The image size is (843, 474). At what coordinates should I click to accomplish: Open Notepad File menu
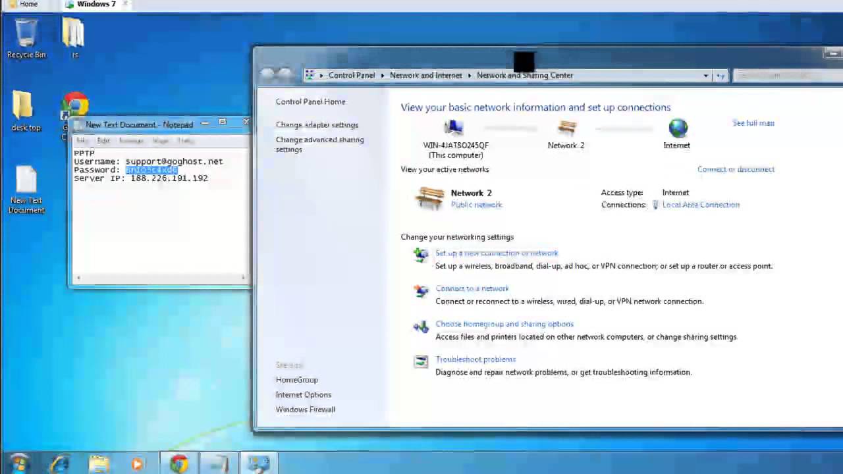point(82,141)
